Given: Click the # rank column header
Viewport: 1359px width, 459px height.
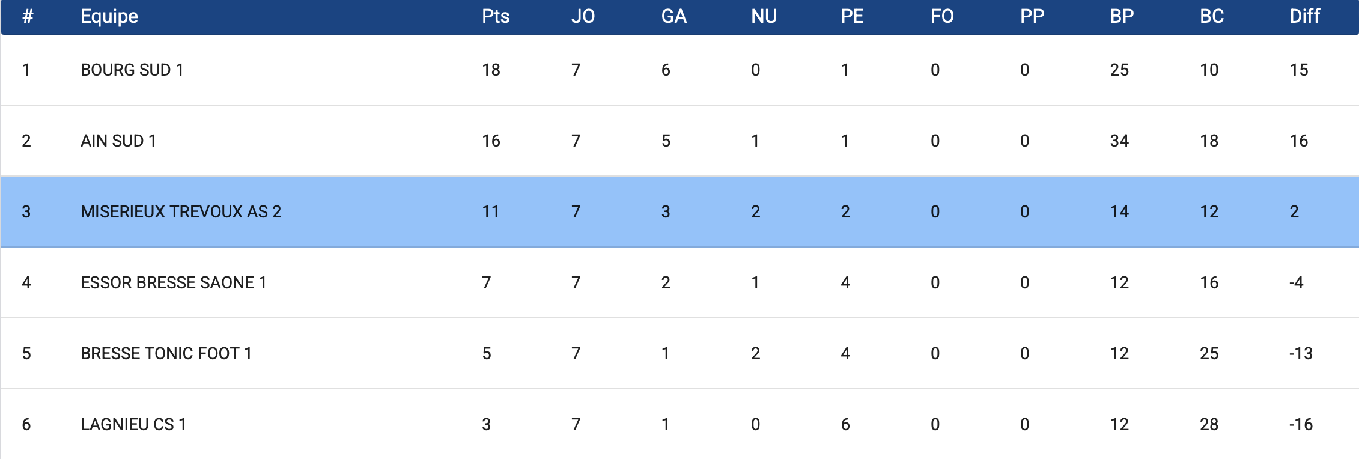Looking at the screenshot, I should 28,16.
